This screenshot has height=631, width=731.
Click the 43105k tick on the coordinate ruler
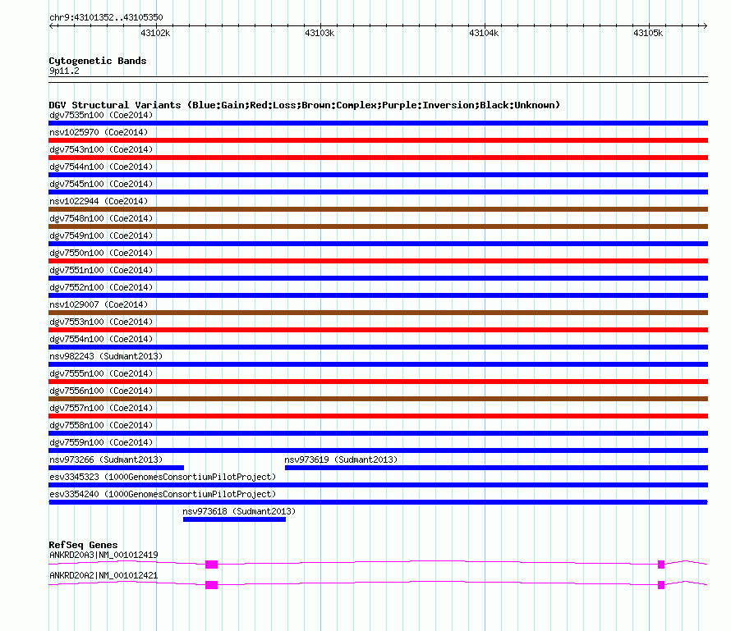tap(648, 33)
